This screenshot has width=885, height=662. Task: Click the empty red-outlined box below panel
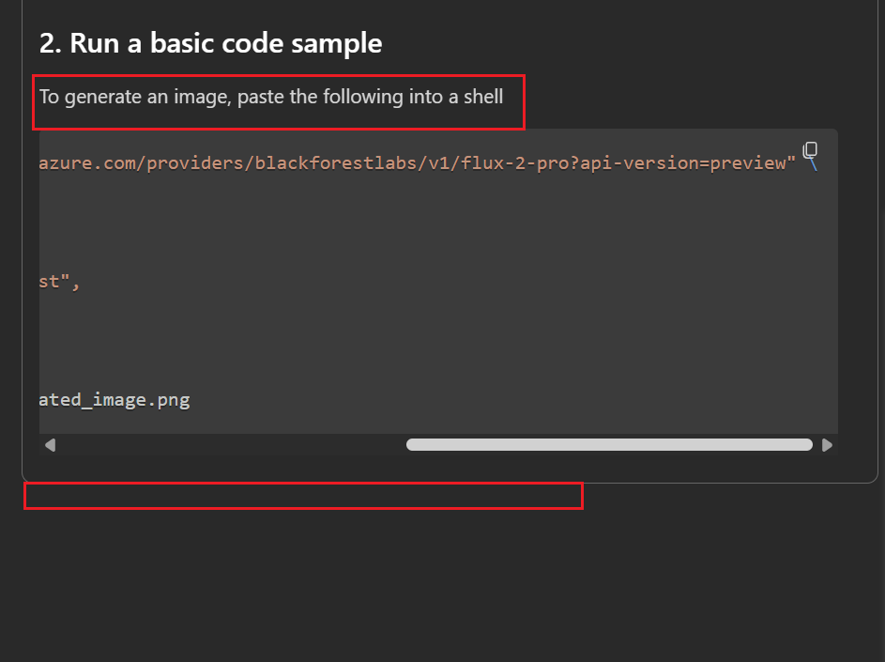302,496
